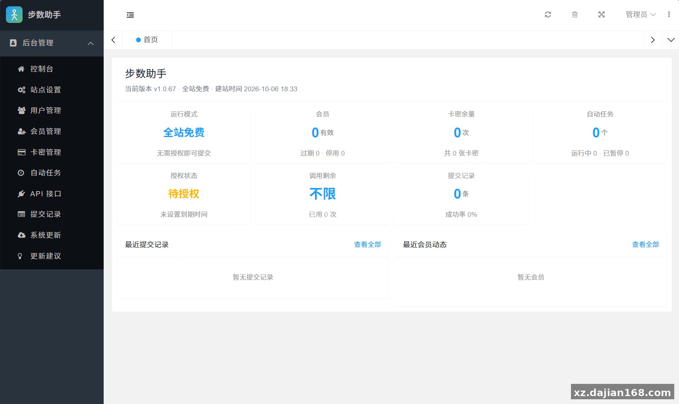
Task: Open the tab actions down-chevron menu
Action: pyautogui.click(x=671, y=40)
